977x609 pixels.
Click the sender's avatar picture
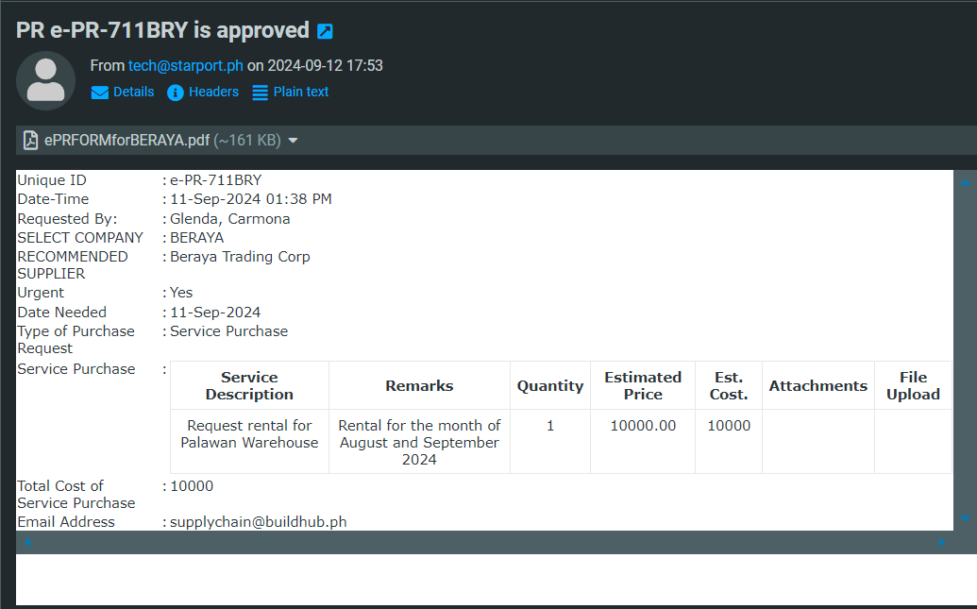point(45,80)
